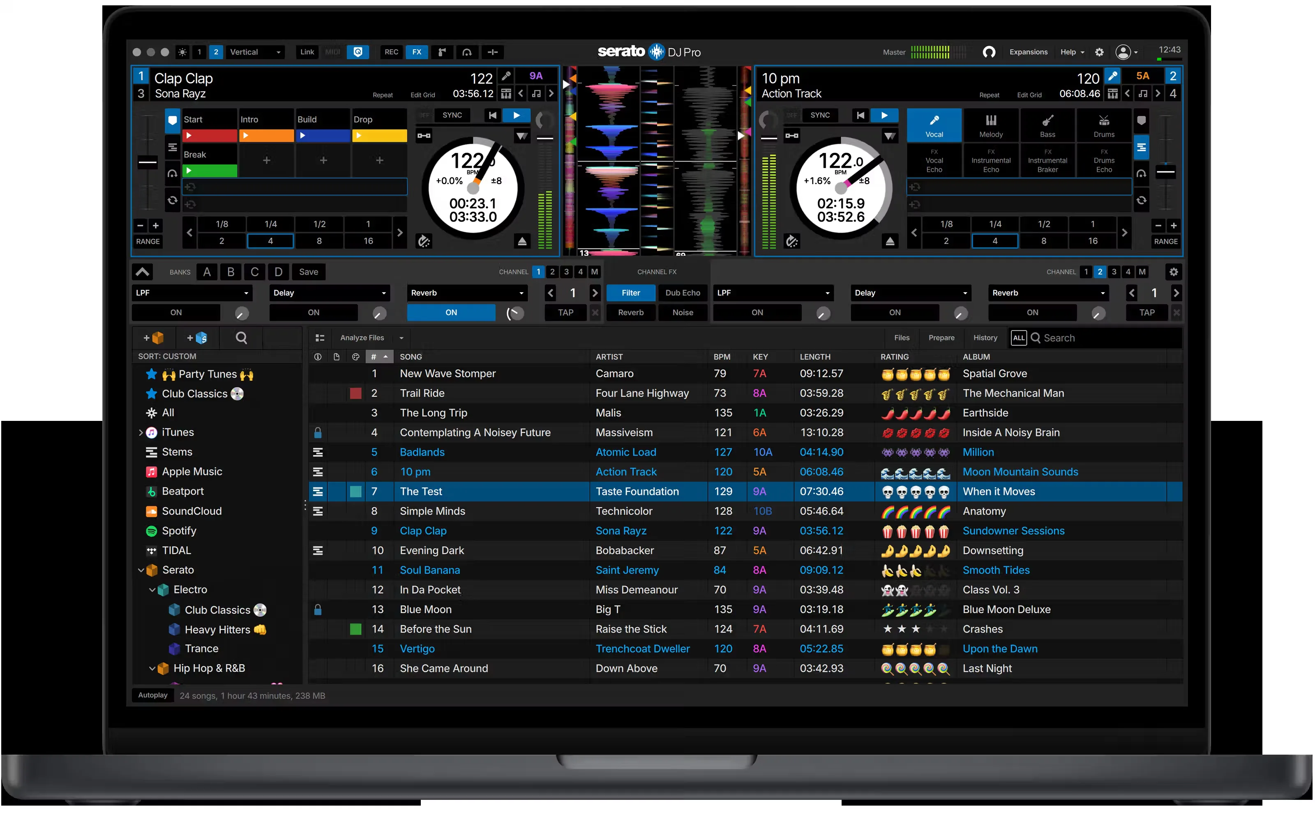The height and width of the screenshot is (813, 1315).
Task: Click the left TAP tempo button
Action: 565,312
